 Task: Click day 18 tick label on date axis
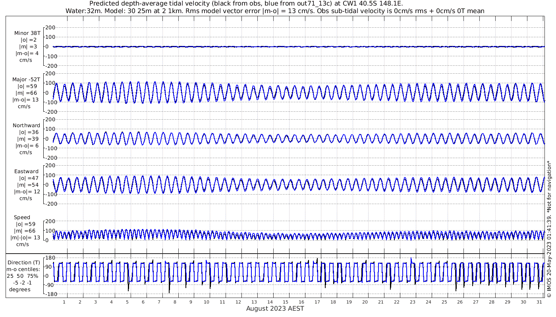[x=333, y=302]
